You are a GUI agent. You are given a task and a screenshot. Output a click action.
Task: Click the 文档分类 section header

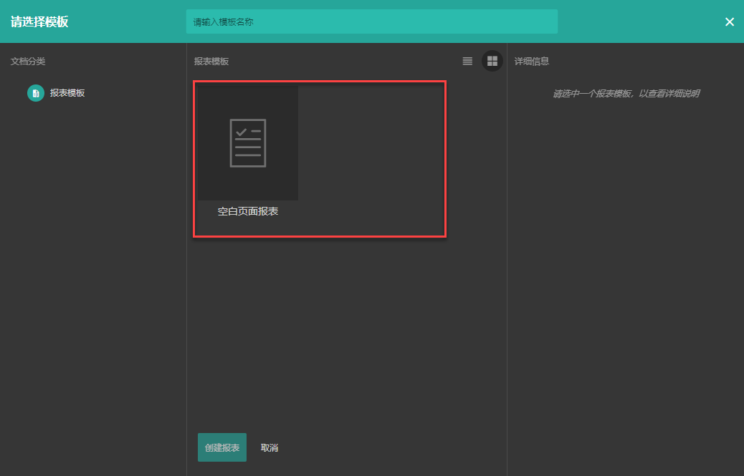click(x=28, y=61)
